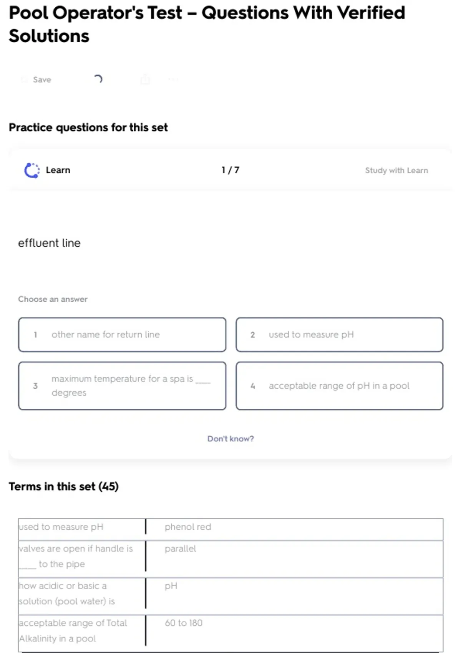461x653 pixels.
Task: Click the '1 / 7' question progress counter
Action: [230, 170]
